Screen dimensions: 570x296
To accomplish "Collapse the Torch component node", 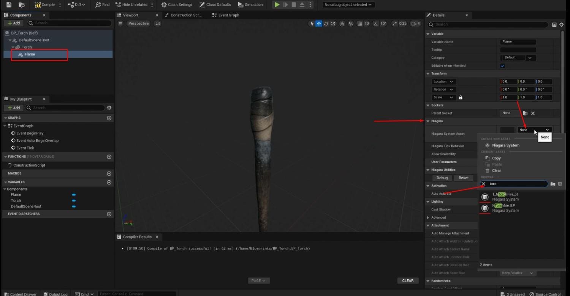I will [13, 47].
